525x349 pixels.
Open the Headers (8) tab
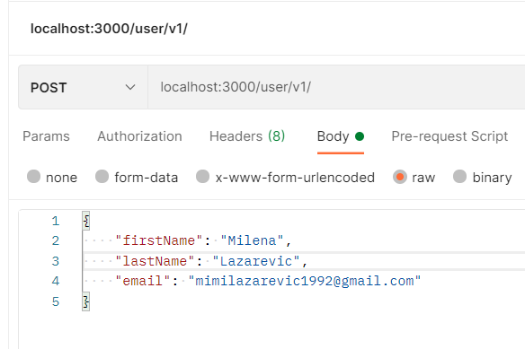[x=247, y=136]
